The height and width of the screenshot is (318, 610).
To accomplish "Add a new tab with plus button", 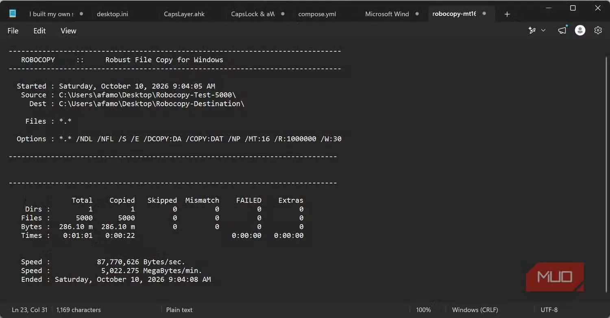I will pyautogui.click(x=507, y=14).
